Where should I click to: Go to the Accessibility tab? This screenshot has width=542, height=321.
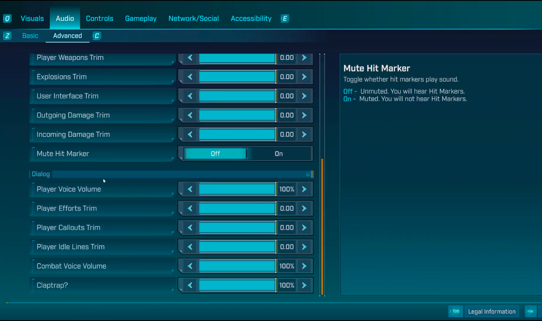click(251, 19)
